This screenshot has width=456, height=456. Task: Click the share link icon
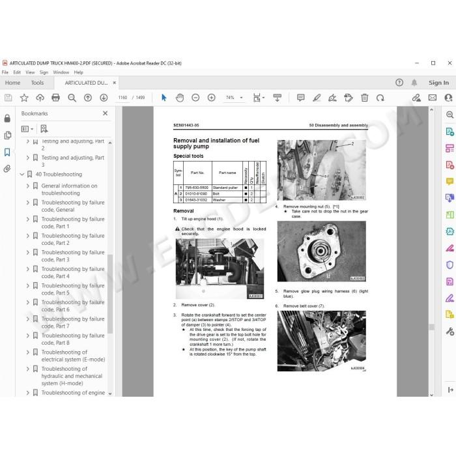pyautogui.click(x=416, y=98)
